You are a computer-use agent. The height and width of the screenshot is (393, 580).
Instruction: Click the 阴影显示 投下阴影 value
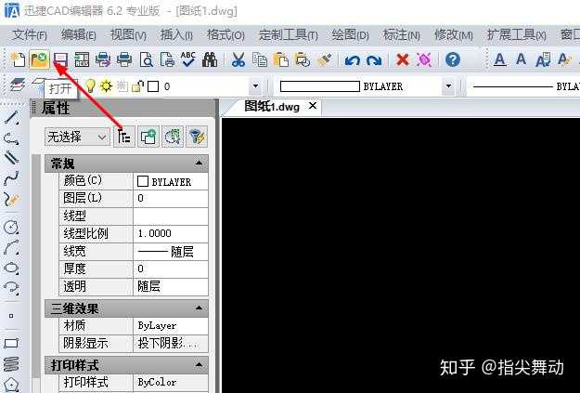[x=171, y=344]
